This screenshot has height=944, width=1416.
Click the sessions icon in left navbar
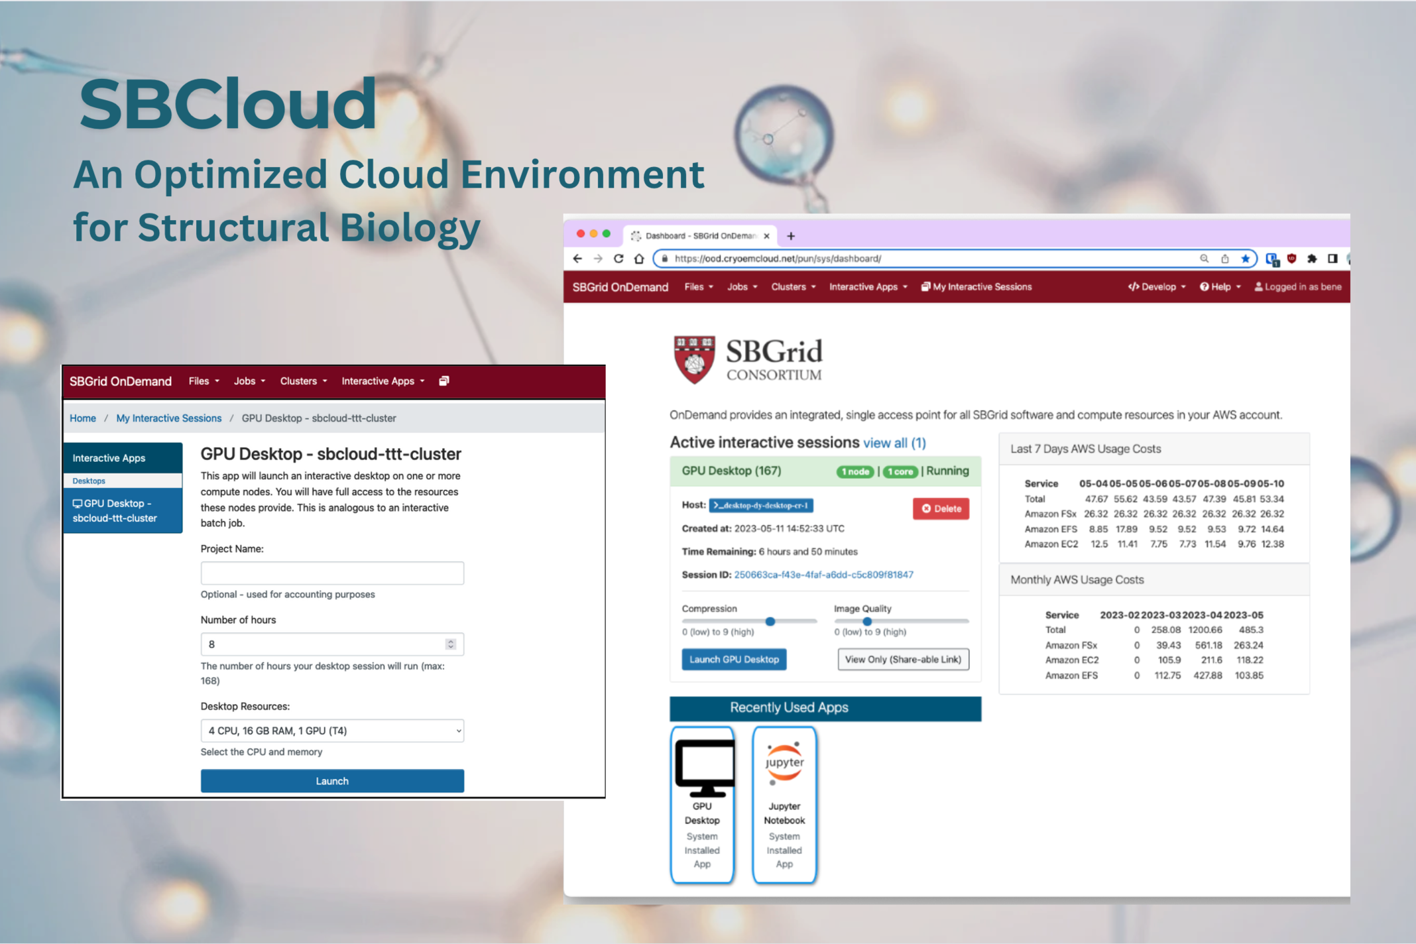(444, 381)
